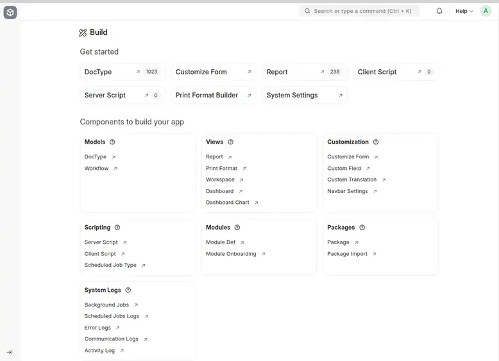Open the Customize Form shortcut card

214,72
